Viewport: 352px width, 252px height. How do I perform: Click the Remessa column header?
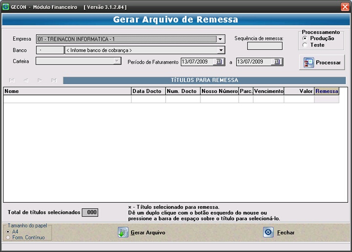click(x=327, y=91)
